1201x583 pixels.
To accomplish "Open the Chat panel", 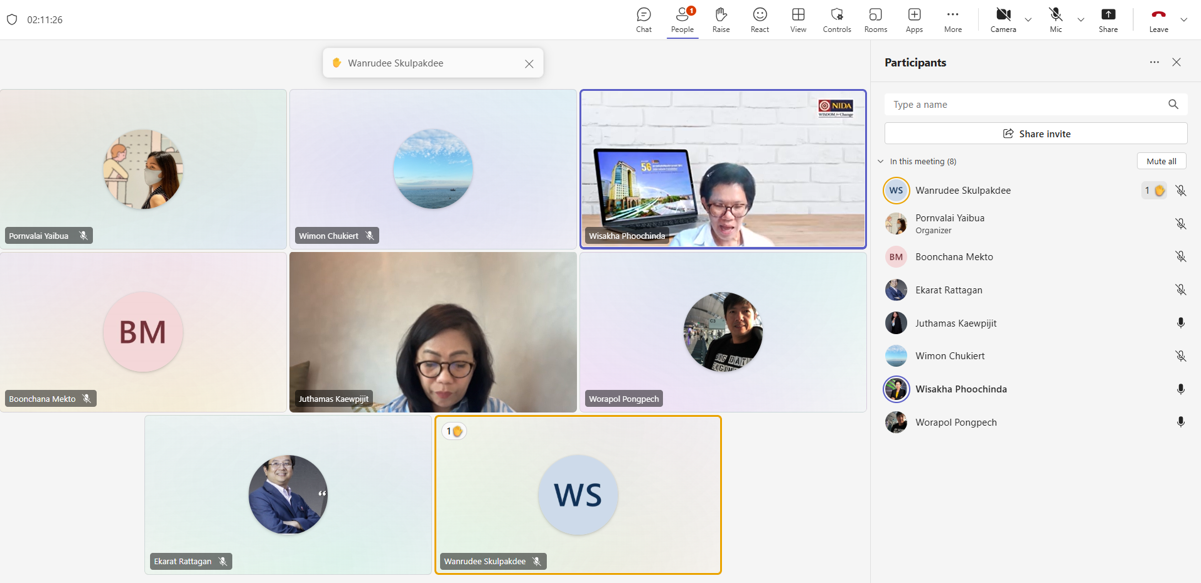I will 644,19.
